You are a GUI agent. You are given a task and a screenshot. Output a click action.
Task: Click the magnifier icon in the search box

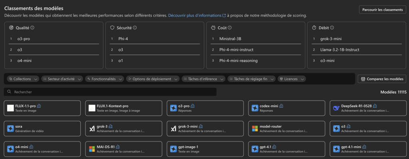coord(10,92)
